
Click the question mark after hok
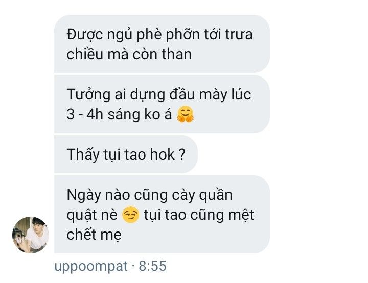(x=182, y=155)
